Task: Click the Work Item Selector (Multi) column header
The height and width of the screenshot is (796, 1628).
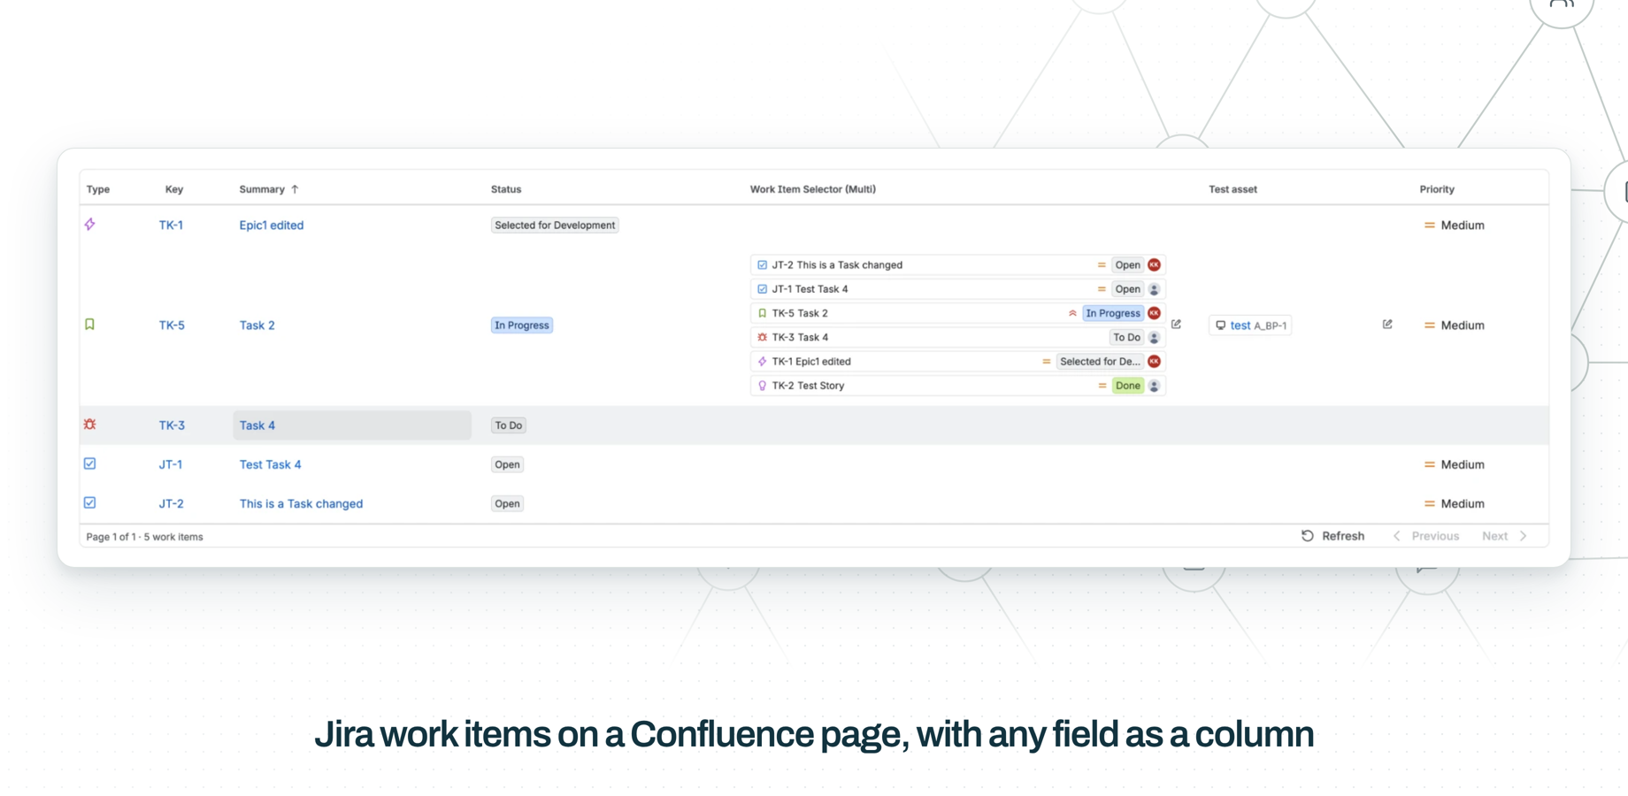Action: point(813,189)
